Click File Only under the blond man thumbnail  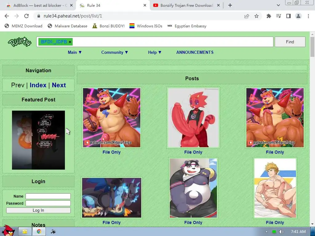(275, 222)
